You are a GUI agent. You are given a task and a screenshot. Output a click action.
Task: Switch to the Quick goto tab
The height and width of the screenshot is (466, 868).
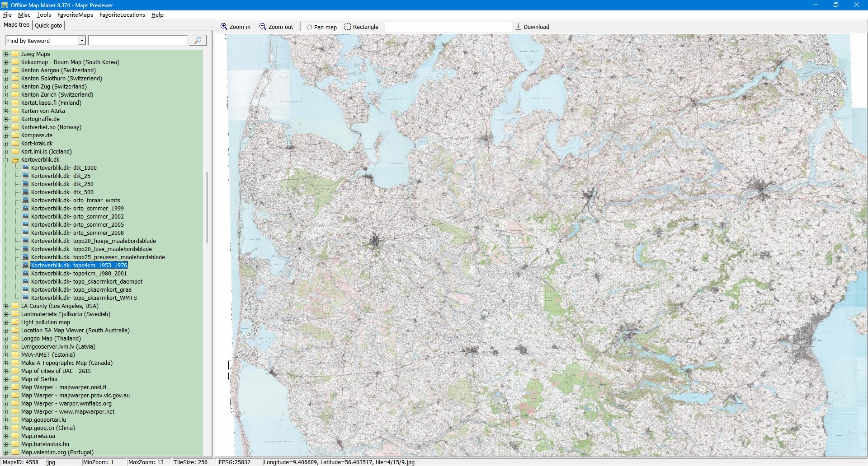click(48, 26)
